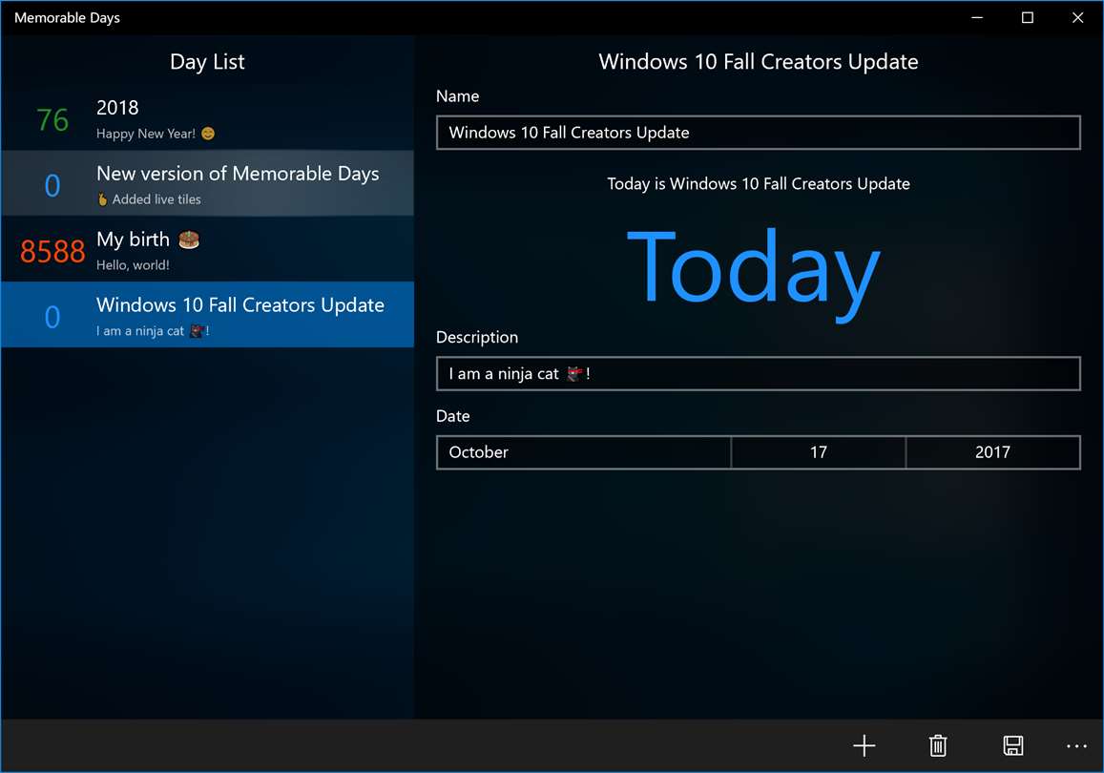Close the Memorable Days window

[1078, 17]
